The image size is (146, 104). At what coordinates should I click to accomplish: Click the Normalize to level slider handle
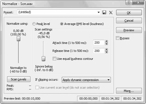[x=19, y=39]
